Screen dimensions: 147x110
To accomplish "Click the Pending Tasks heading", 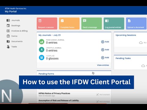I will (123, 58).
